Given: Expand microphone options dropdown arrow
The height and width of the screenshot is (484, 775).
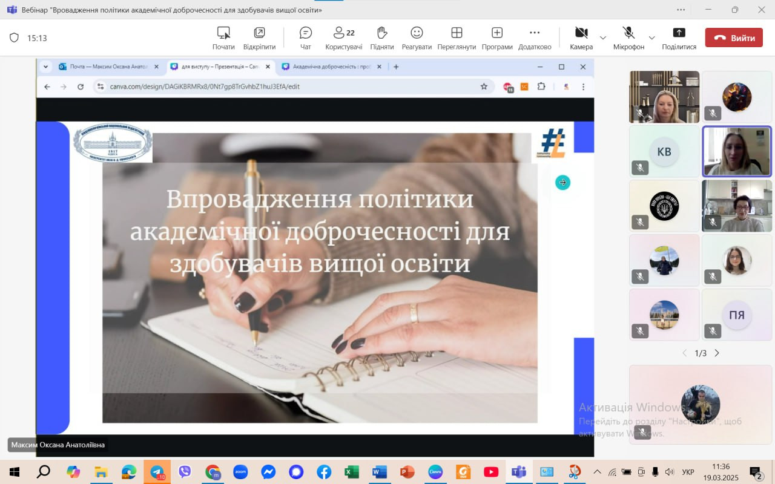Looking at the screenshot, I should (x=651, y=38).
